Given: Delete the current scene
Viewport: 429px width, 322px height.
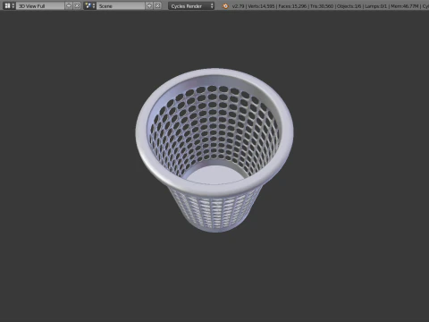Looking at the screenshot, I should (157, 5).
